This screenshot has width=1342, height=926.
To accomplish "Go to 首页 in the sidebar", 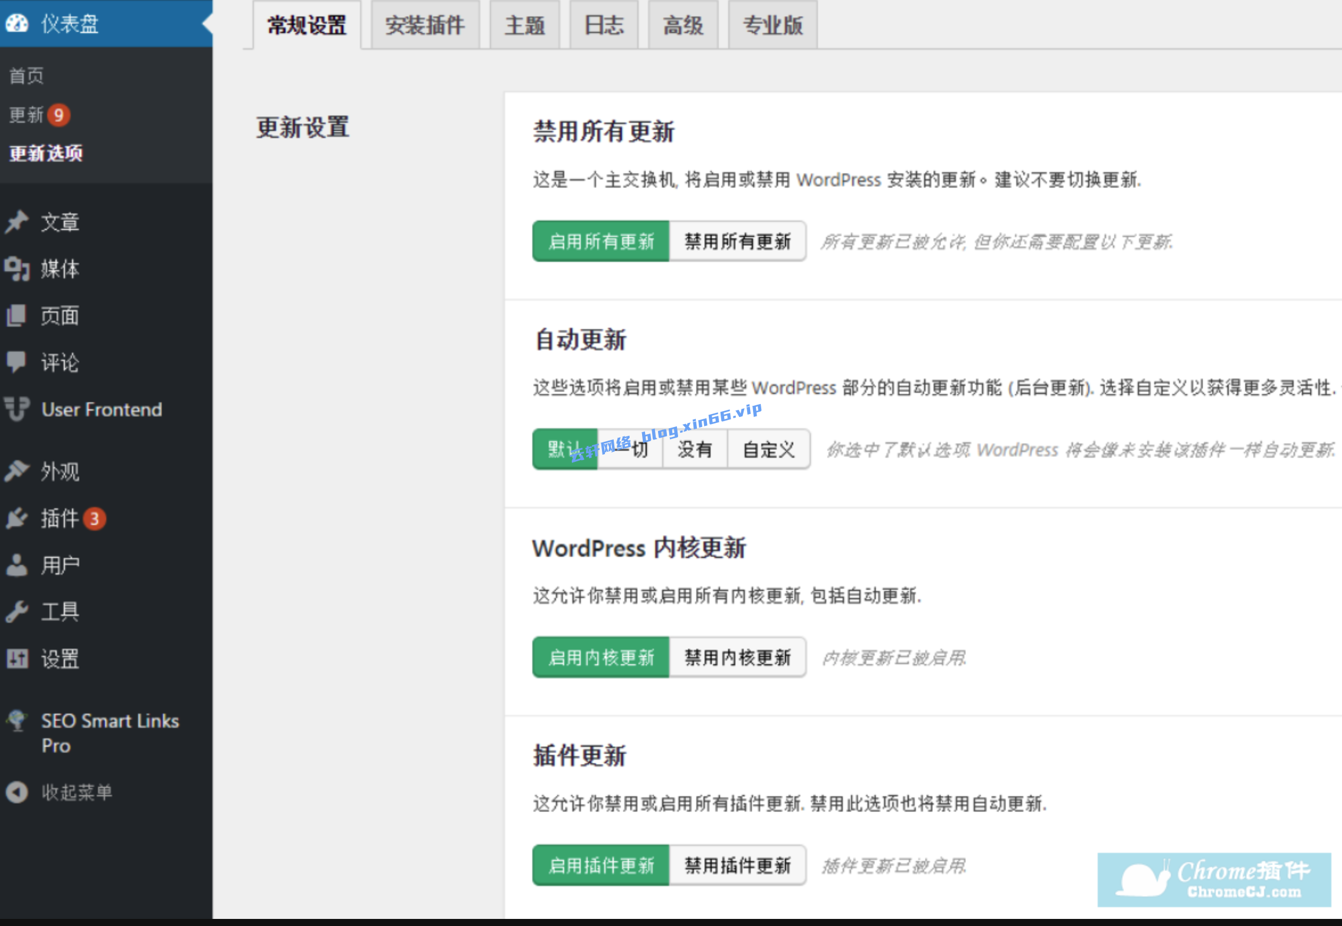I will click(27, 75).
